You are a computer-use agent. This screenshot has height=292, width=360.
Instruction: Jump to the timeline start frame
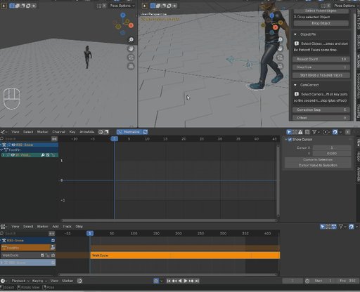[x=169, y=281]
